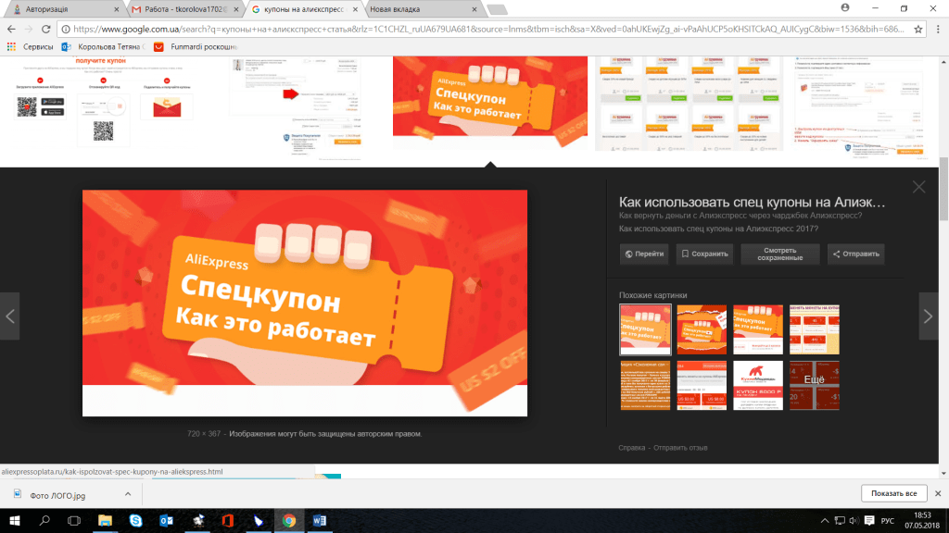View site information icon in address bar
The height and width of the screenshot is (533, 949).
click(66, 29)
